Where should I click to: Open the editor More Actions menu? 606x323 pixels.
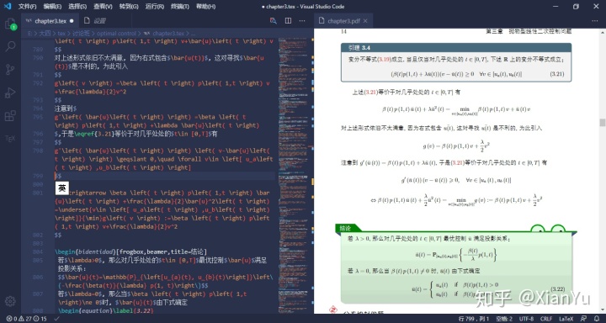click(302, 21)
